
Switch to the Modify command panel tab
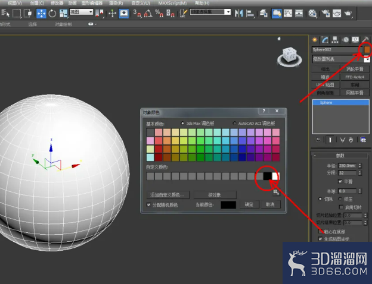click(325, 40)
